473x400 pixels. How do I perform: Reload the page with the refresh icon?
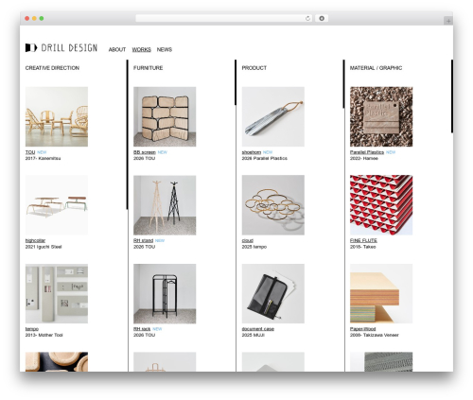307,19
